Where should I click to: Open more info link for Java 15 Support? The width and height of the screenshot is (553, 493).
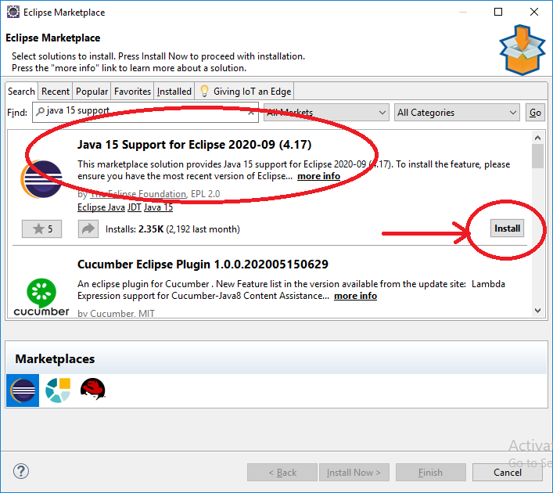318,176
